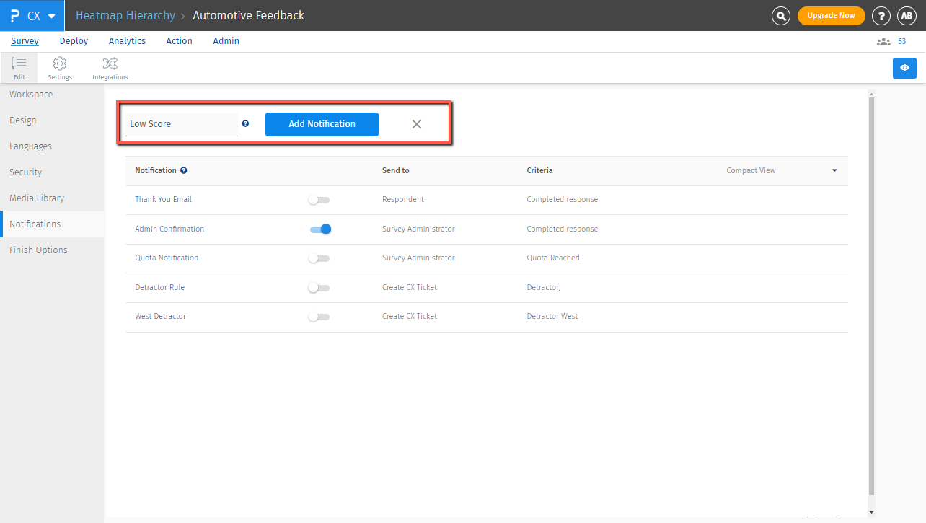926x523 pixels.
Task: Enable the Thank You Email toggle
Action: [x=319, y=200]
